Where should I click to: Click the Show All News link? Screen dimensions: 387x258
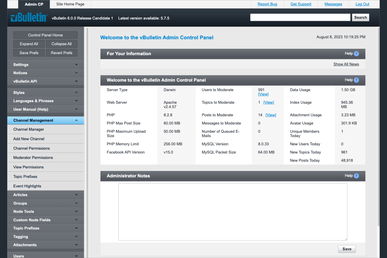(346, 64)
